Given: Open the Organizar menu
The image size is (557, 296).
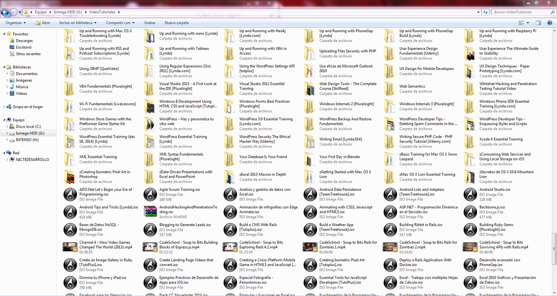Looking at the screenshot, I should [16, 23].
